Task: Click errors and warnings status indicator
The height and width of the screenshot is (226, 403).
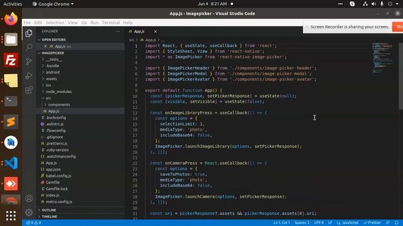Action: pyautogui.click(x=33, y=223)
